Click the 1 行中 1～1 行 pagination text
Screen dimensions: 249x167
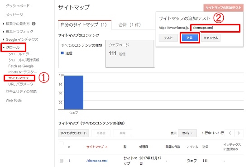[213, 133]
